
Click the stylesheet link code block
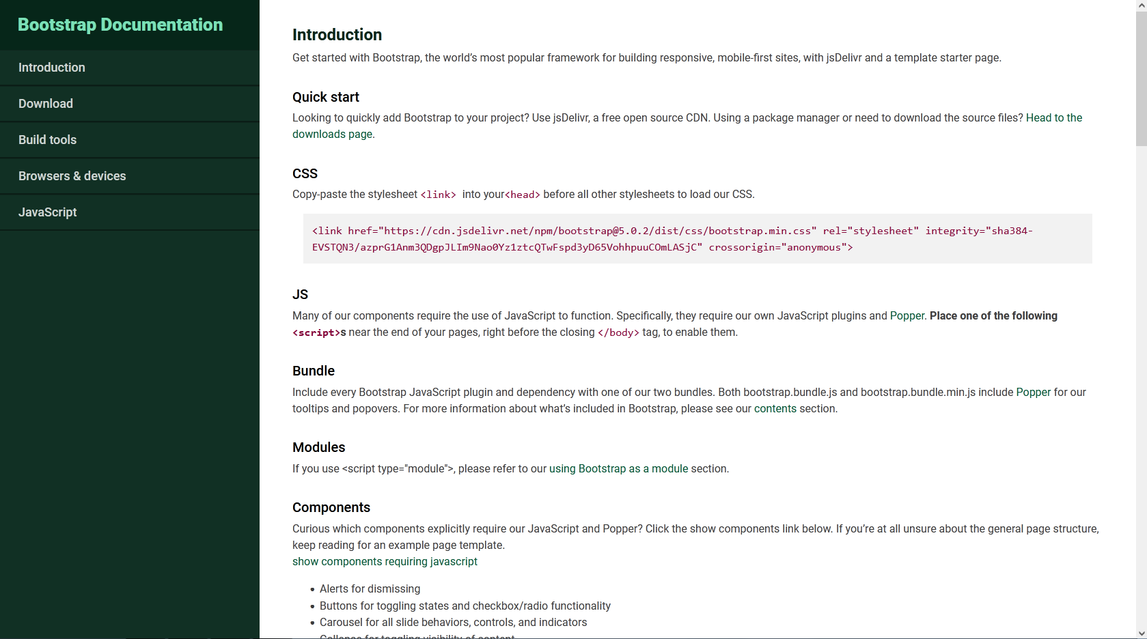[x=697, y=239]
